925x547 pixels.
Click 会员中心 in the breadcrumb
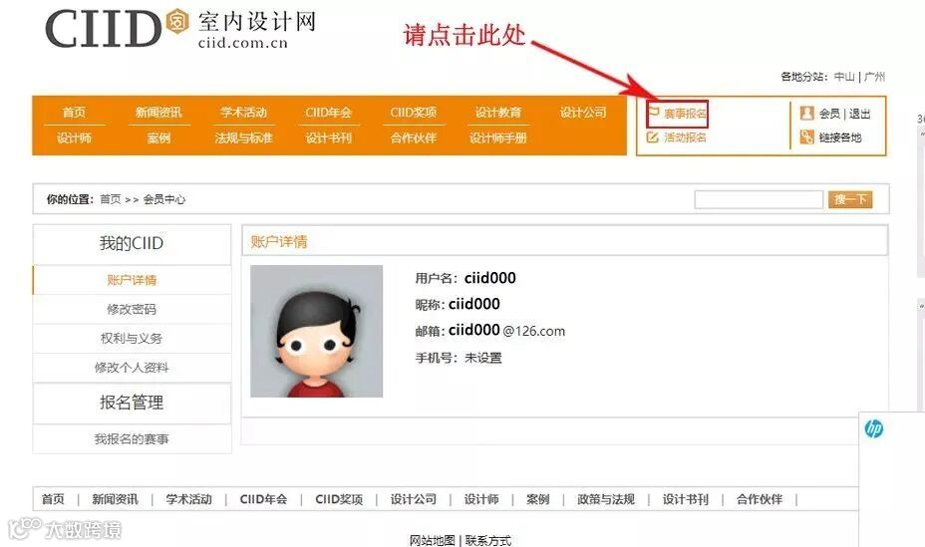pyautogui.click(x=164, y=199)
